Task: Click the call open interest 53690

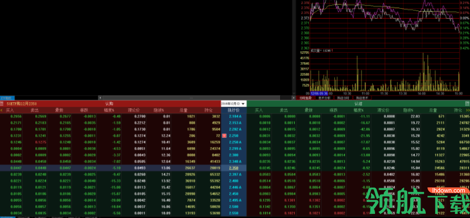Action: pos(215,213)
